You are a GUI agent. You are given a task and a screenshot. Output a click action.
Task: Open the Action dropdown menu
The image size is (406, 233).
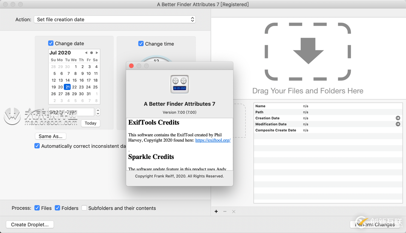tap(115, 19)
